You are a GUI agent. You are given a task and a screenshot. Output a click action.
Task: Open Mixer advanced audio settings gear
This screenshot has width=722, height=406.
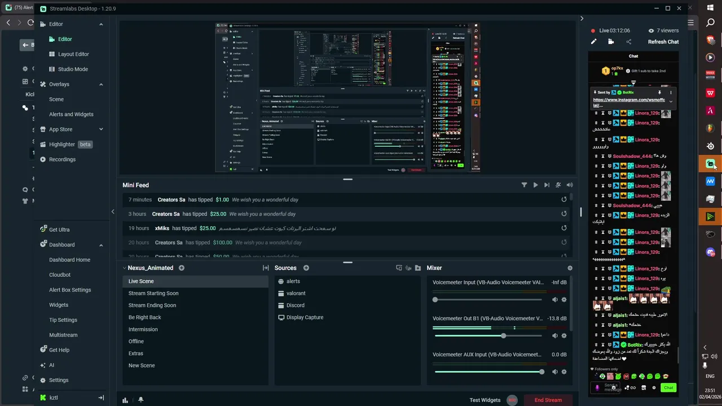[570, 268]
